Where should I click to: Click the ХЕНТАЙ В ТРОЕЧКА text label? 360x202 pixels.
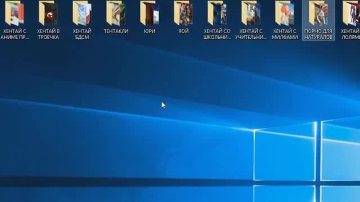coord(48,34)
